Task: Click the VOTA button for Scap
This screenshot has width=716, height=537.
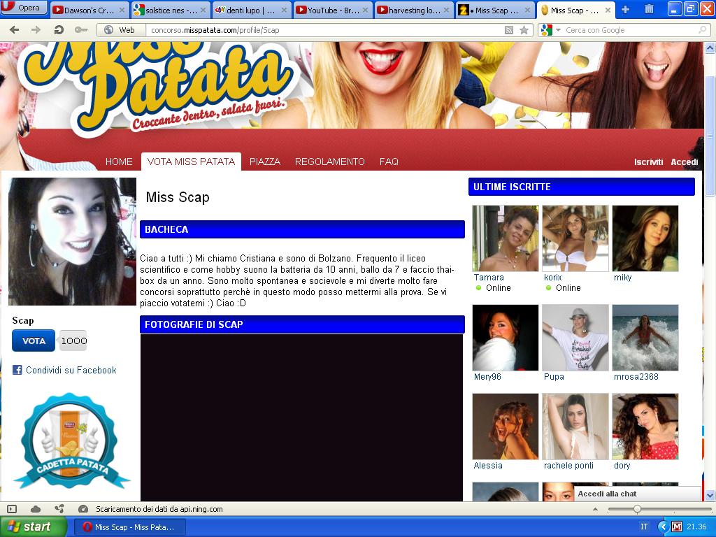Action: [34, 341]
